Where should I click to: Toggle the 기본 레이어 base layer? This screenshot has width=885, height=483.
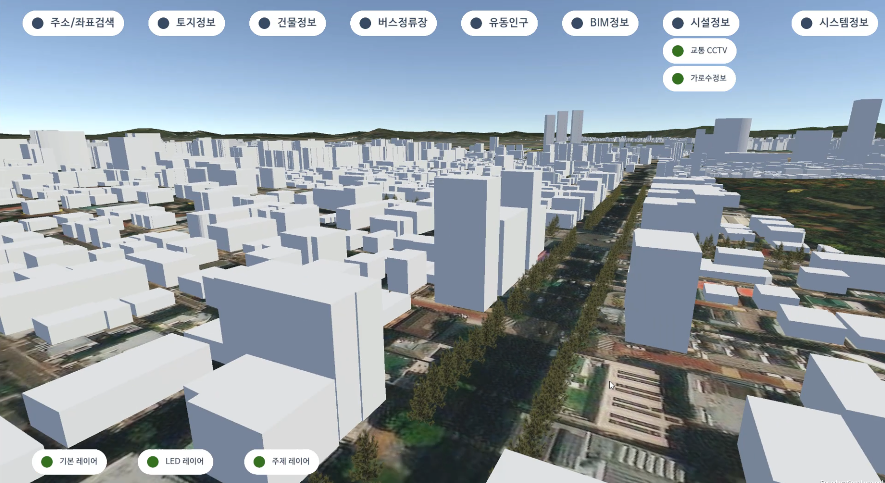[x=69, y=461]
